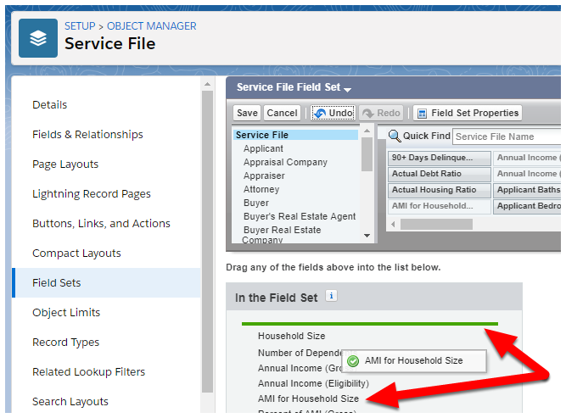
Task: Open Search Layouts in the sidebar
Action: point(70,401)
